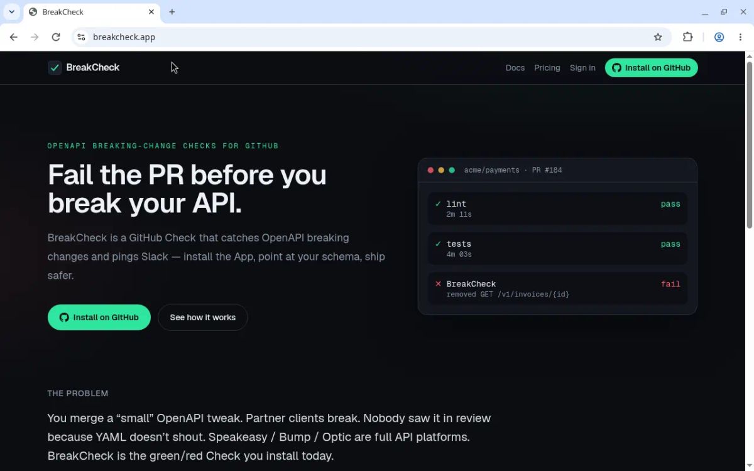Click the lint check row
This screenshot has height=471, width=754.
click(x=557, y=208)
